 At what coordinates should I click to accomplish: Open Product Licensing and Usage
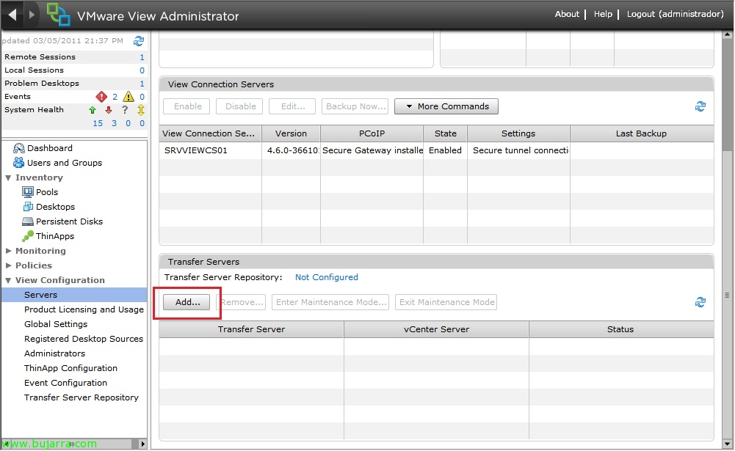(84, 309)
